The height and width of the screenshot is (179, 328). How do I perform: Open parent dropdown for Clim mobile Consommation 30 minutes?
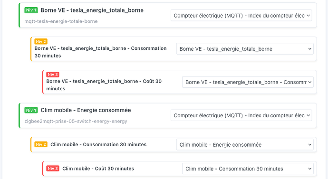coord(245,144)
